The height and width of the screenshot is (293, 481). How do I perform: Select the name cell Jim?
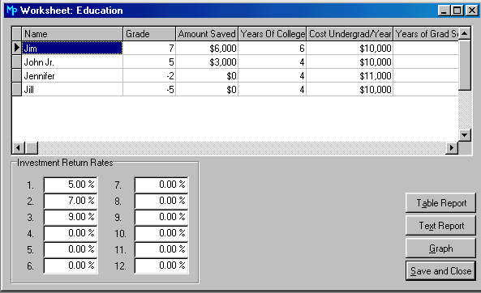coord(72,48)
